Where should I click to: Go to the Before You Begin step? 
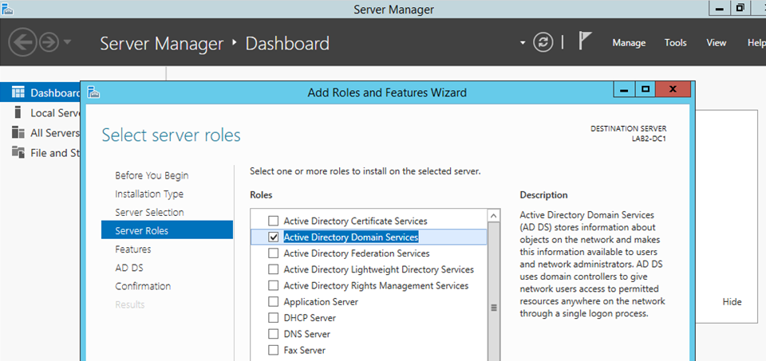coord(152,175)
